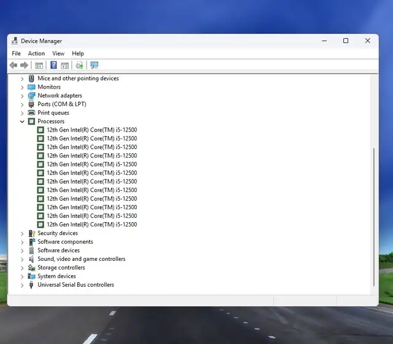Select the Security devices label
The width and height of the screenshot is (393, 344).
click(x=58, y=233)
